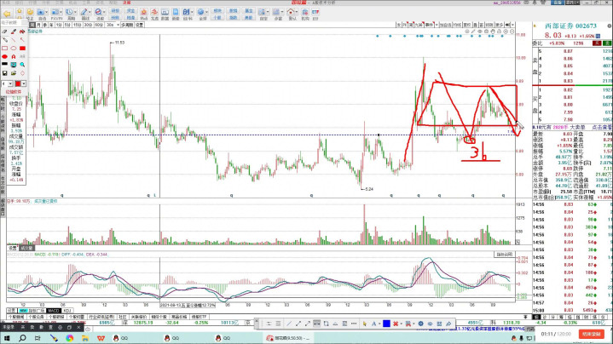The image size is (613, 344).
Task: Select the filled red rectangle tool
Action: pyautogui.click(x=22, y=49)
